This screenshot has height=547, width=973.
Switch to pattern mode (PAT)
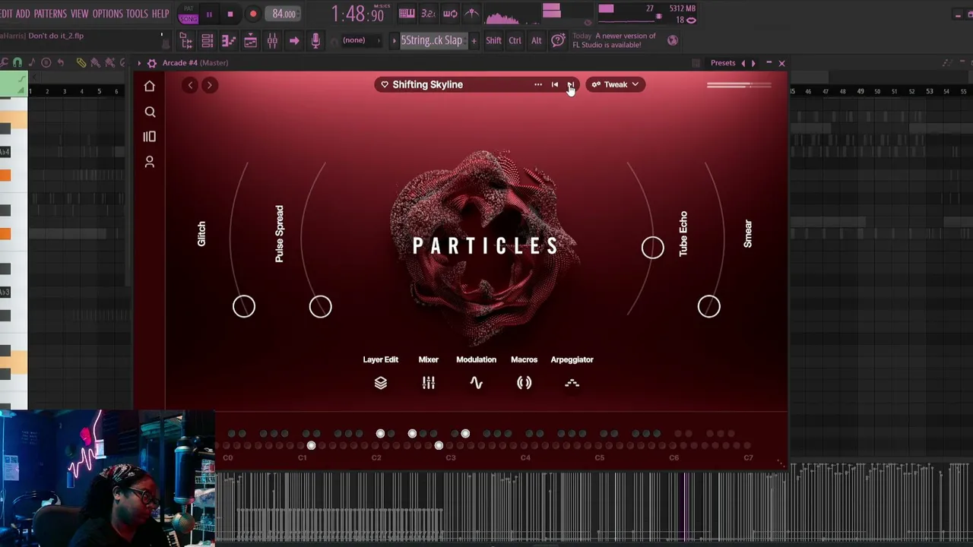189,9
